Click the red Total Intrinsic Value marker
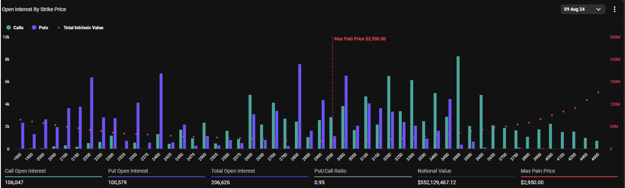This screenshot has height=188, width=625. tap(59, 28)
